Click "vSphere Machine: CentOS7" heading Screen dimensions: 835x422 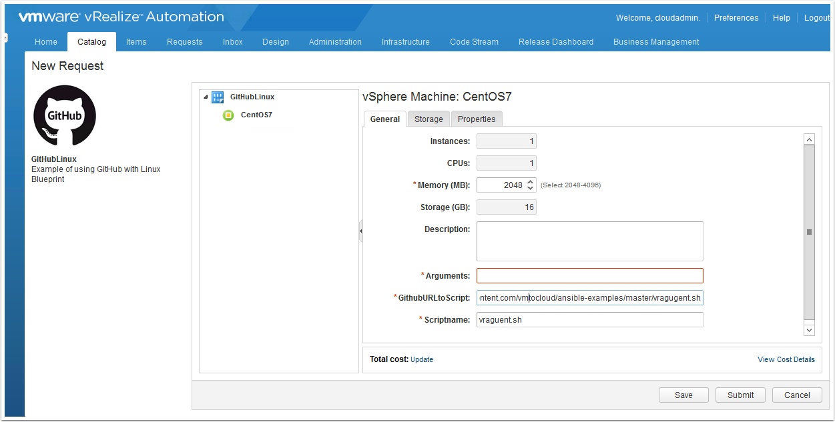437,97
